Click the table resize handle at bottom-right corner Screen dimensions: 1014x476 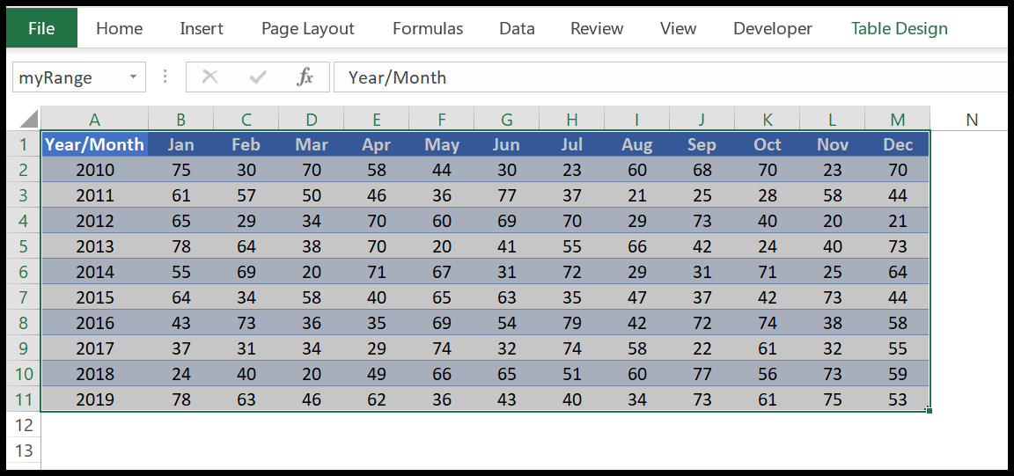tap(929, 410)
